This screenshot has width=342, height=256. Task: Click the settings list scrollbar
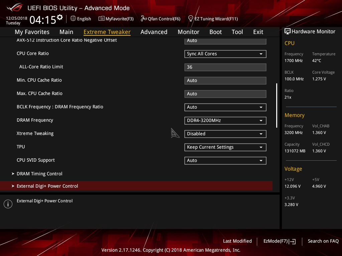tap(277, 105)
